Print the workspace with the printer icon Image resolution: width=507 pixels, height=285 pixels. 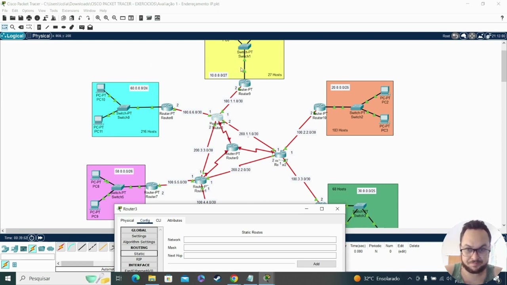point(29,18)
